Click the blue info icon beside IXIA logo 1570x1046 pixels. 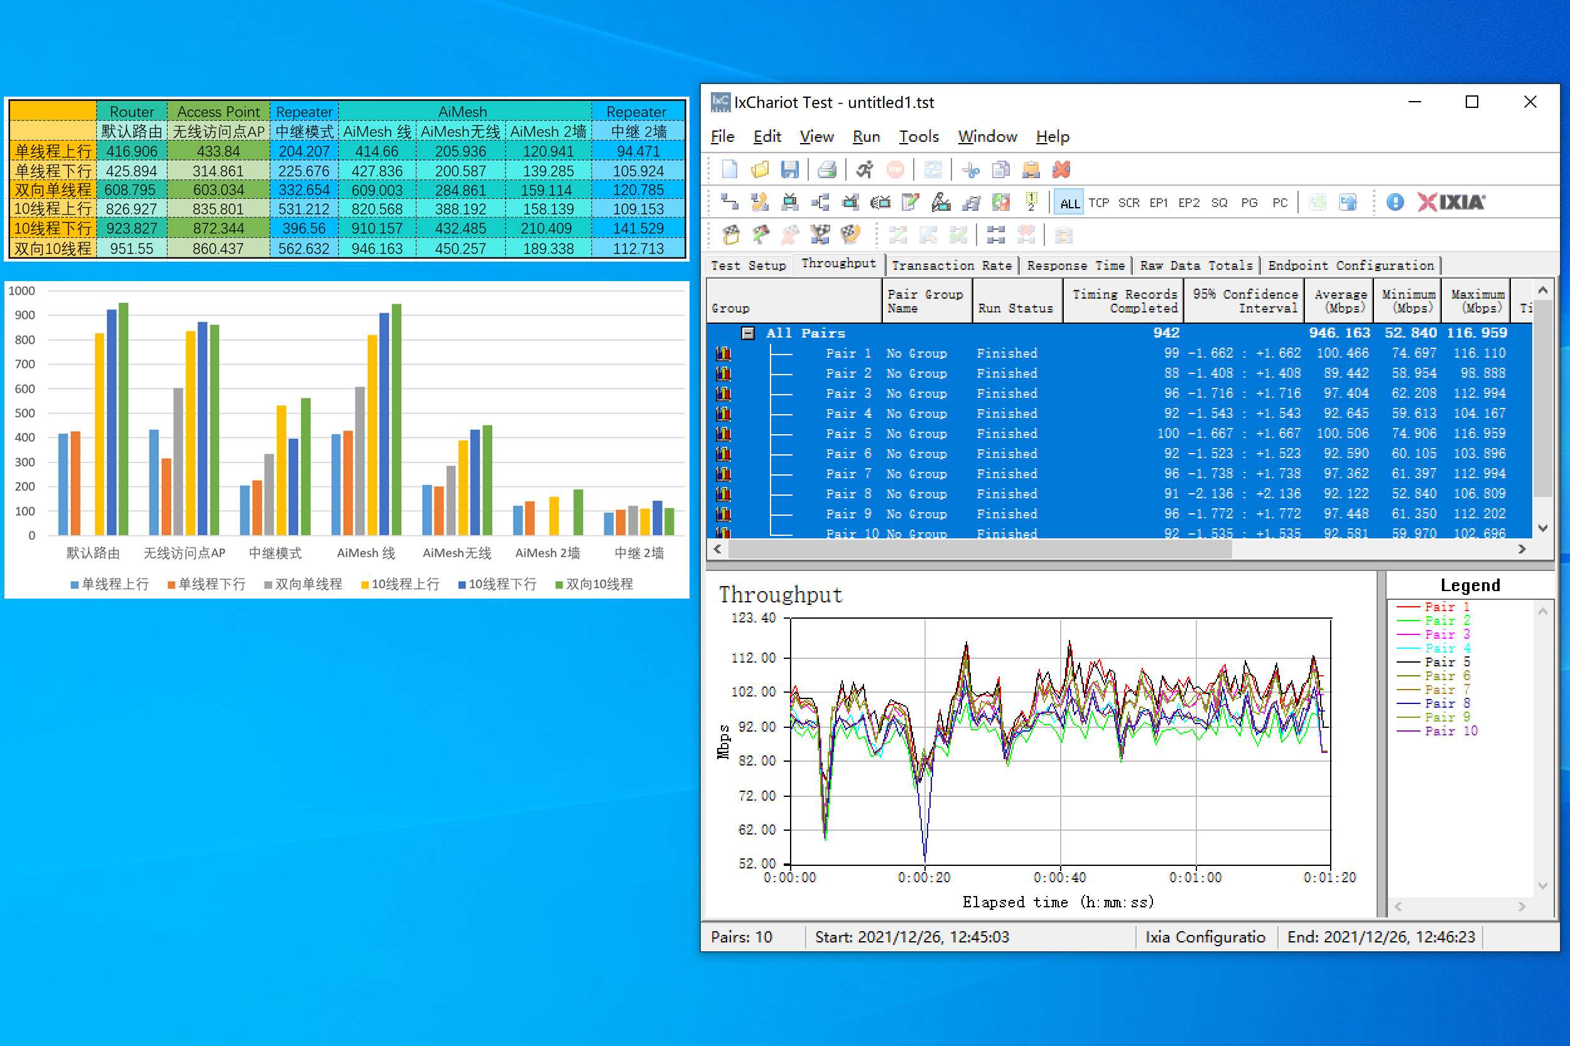(1394, 202)
